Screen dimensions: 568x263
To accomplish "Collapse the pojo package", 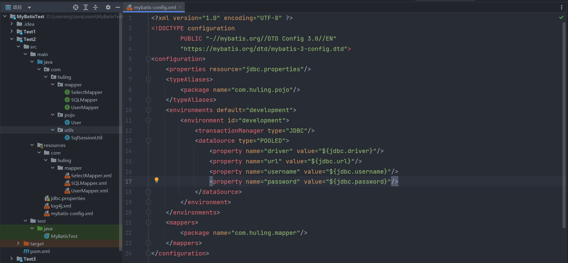I will coord(53,115).
